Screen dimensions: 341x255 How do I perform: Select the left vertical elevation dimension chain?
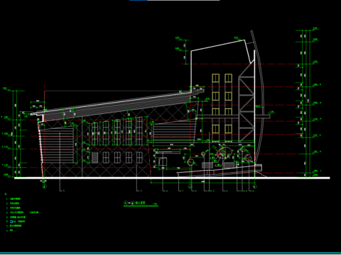point(16,134)
